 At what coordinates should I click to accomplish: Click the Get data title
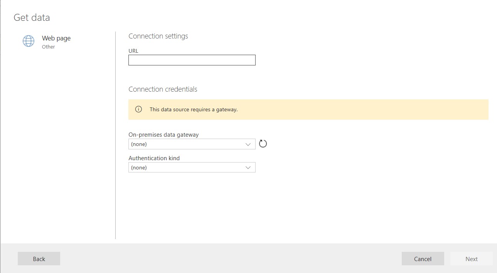(32, 18)
